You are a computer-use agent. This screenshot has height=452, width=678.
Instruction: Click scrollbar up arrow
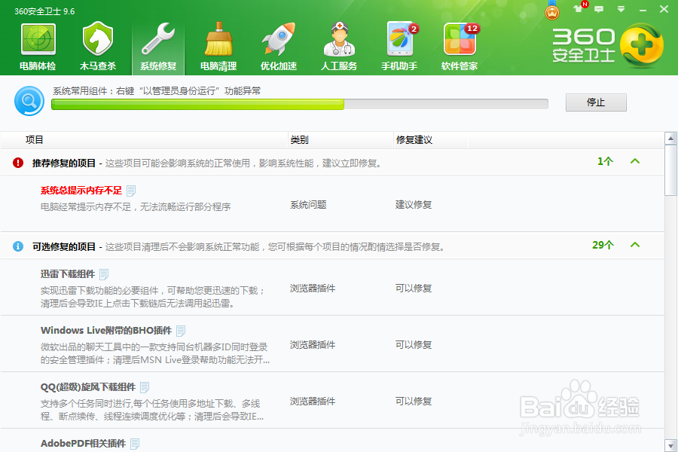[670, 139]
